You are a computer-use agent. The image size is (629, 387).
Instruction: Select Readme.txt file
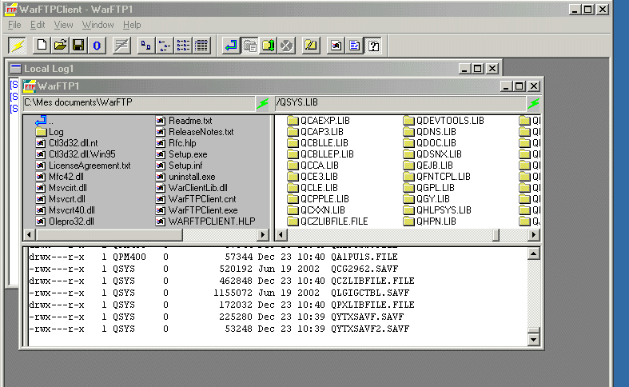[184, 121]
